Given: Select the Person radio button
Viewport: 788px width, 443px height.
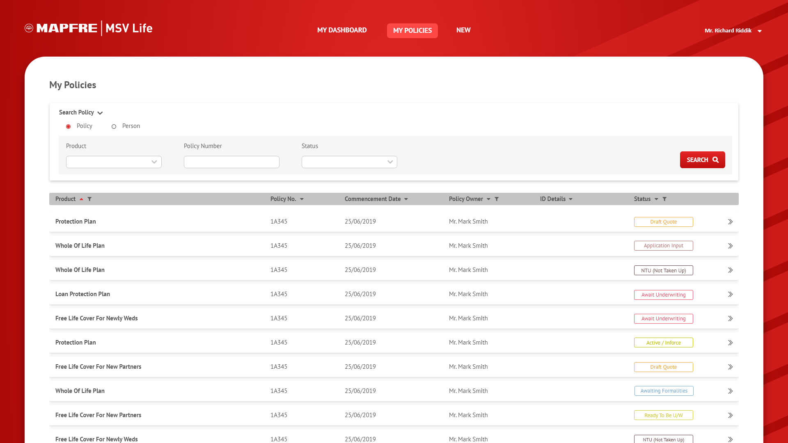Looking at the screenshot, I should click(x=114, y=126).
